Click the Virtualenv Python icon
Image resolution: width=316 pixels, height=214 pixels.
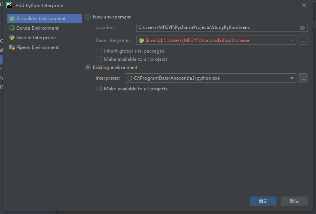click(12, 19)
